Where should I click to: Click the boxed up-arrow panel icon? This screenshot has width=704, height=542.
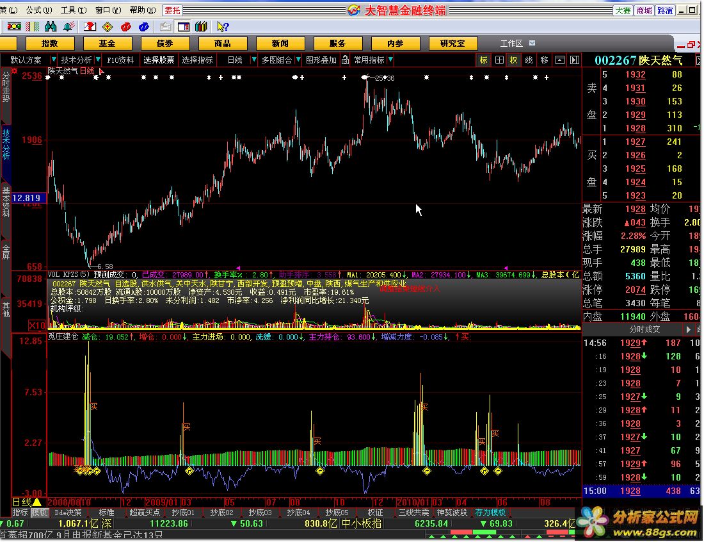coord(559,60)
